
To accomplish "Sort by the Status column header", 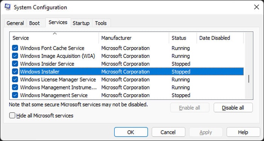I will [x=183, y=38].
